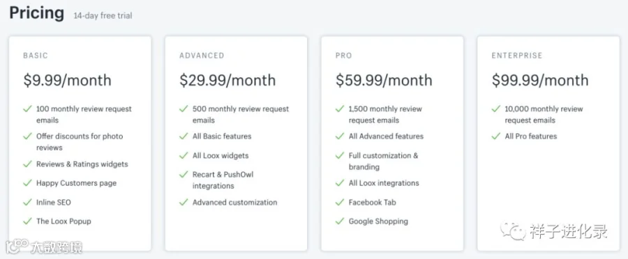The image size is (628, 259).
Task: Click Recart & PushOwl integrations feature
Action: (223, 180)
